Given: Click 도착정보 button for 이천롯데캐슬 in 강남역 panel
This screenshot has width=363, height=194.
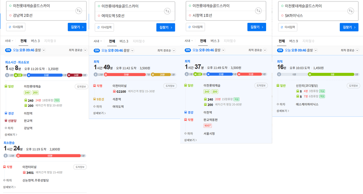Looking at the screenshot, I should coord(81,86).
